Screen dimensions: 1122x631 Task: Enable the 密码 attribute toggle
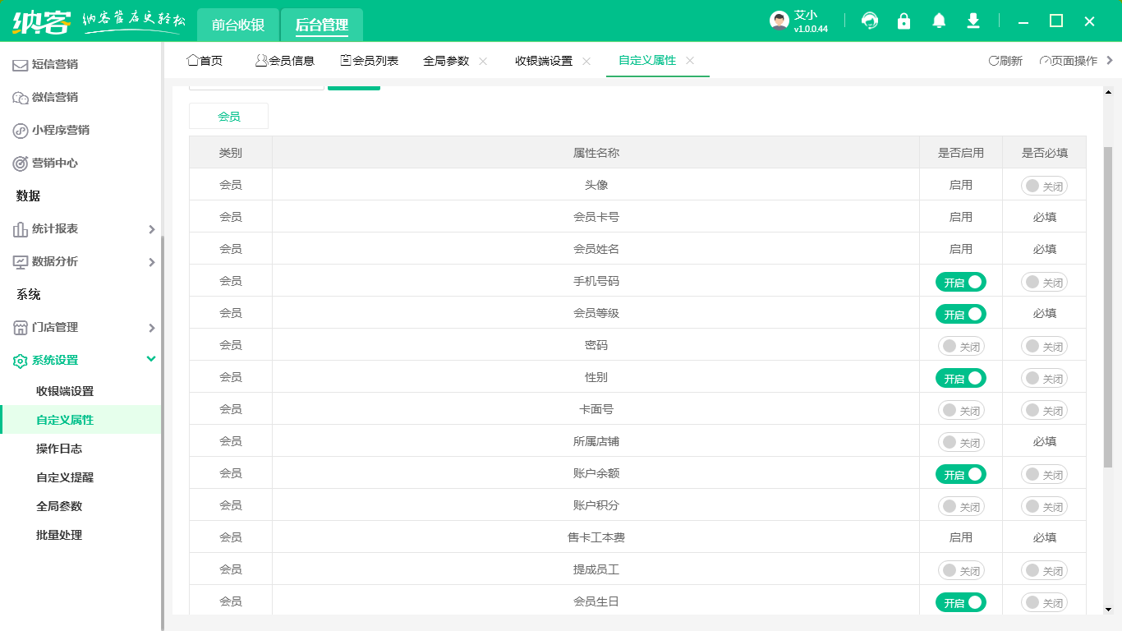click(x=960, y=346)
